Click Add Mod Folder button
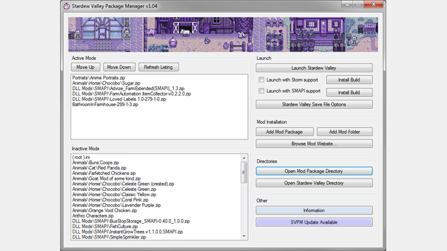Viewport: 447px width, 251px height. pyautogui.click(x=344, y=132)
